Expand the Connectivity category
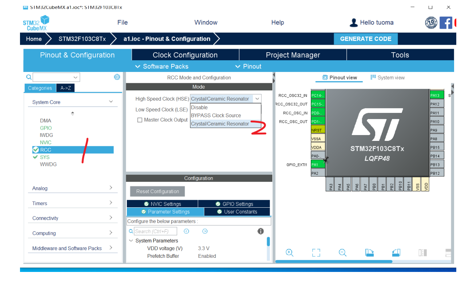The image size is (473, 289). (111, 217)
